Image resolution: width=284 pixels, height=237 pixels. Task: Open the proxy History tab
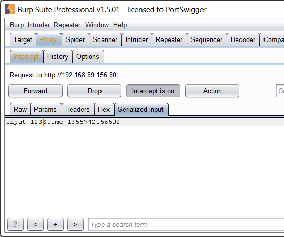point(57,56)
